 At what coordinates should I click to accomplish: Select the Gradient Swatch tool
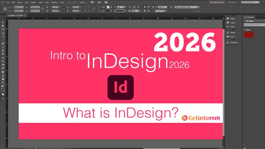click(x=3, y=65)
